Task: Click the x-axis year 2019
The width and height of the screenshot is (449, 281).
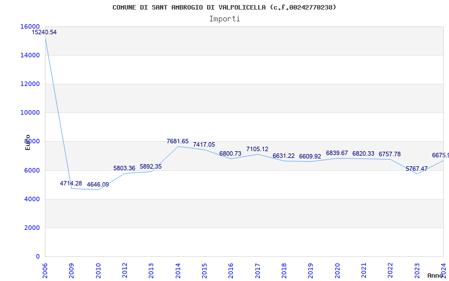Action: tap(311, 270)
